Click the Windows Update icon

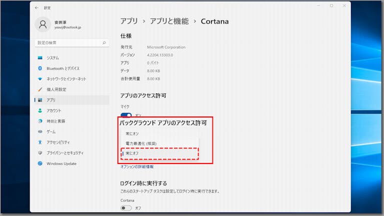pyautogui.click(x=40, y=163)
